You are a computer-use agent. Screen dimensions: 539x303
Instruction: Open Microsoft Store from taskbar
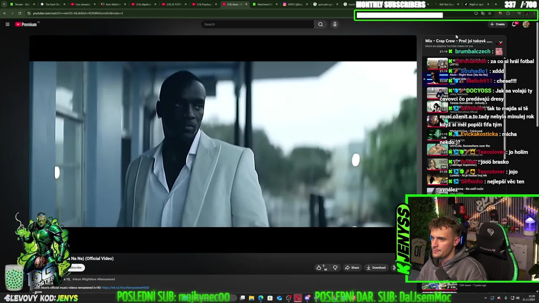point(270,298)
